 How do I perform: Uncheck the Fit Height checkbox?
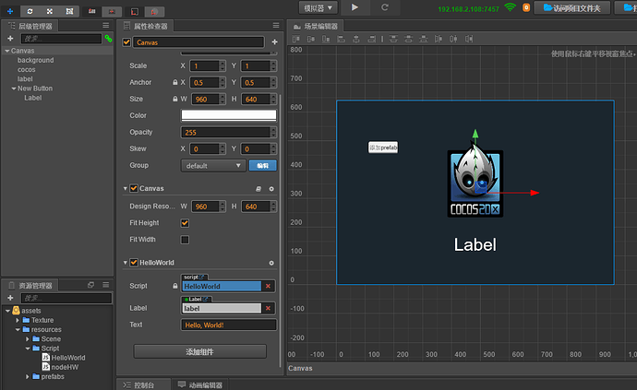(185, 223)
